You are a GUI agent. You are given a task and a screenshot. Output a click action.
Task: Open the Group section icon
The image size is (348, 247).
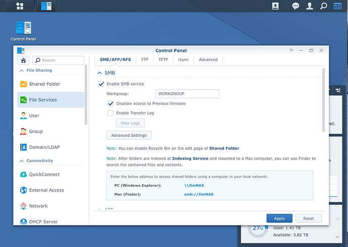click(23, 131)
